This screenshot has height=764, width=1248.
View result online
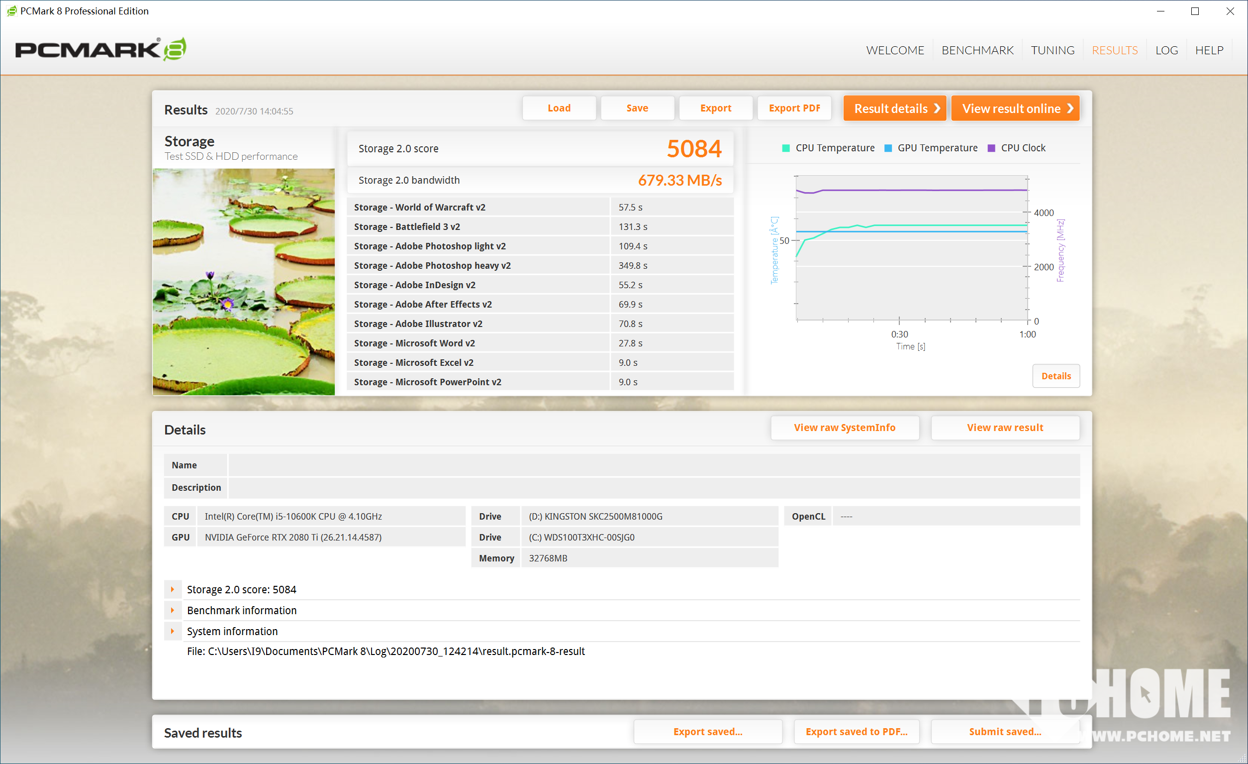point(1015,109)
